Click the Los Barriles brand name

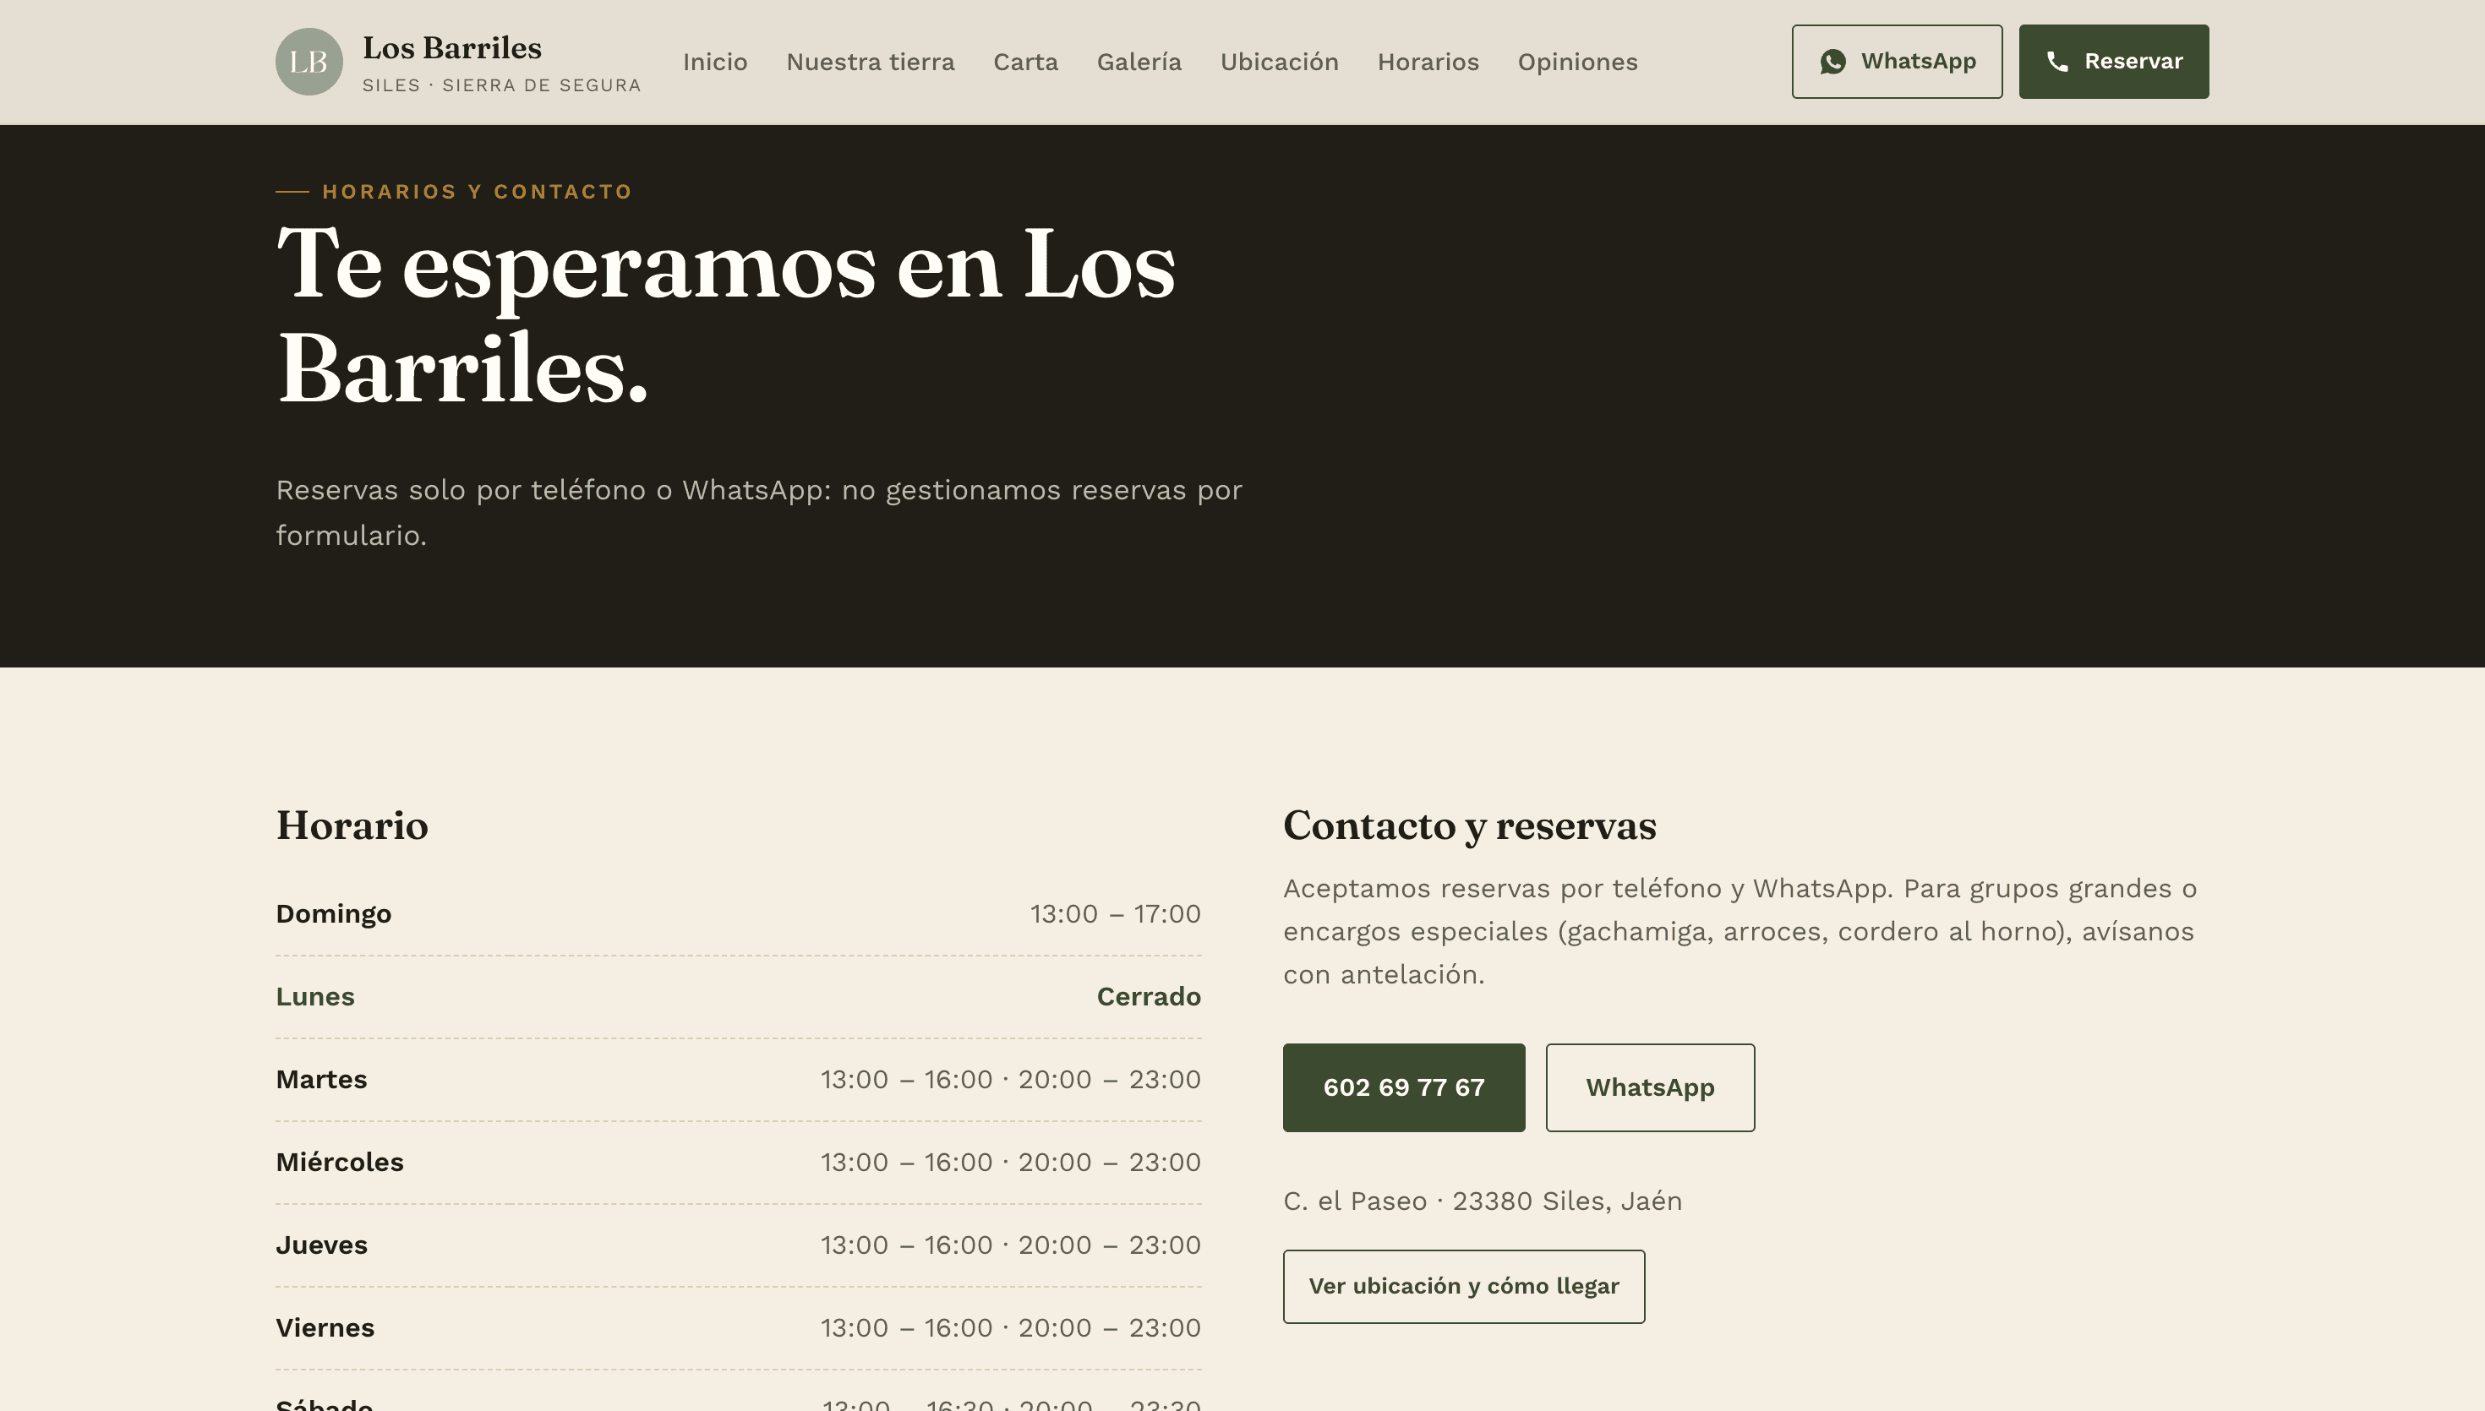pos(451,47)
